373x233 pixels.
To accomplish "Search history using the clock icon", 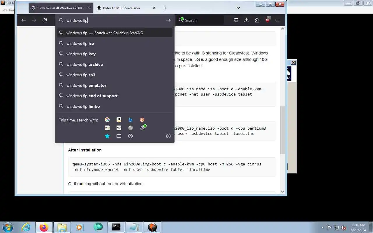I will coord(131,136).
